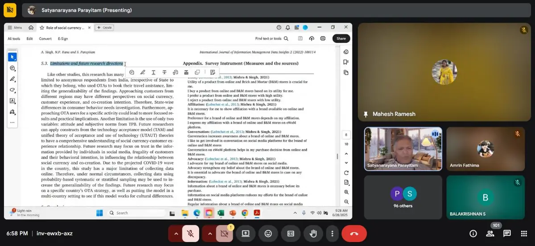
Task: Toggle closed captions CC button
Action: 291,233
